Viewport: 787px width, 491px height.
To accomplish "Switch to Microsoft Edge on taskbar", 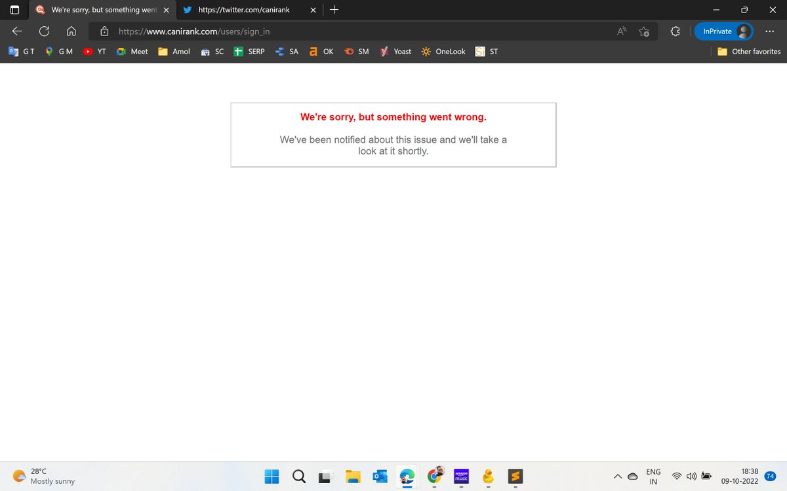I will click(407, 476).
